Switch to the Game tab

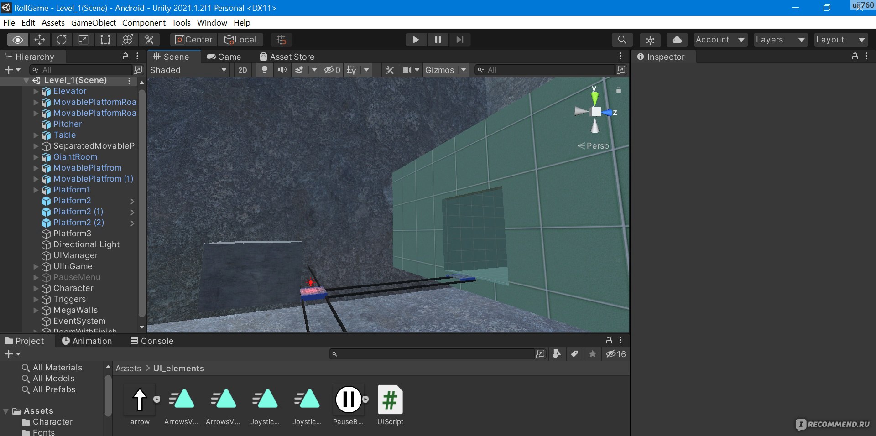click(224, 57)
